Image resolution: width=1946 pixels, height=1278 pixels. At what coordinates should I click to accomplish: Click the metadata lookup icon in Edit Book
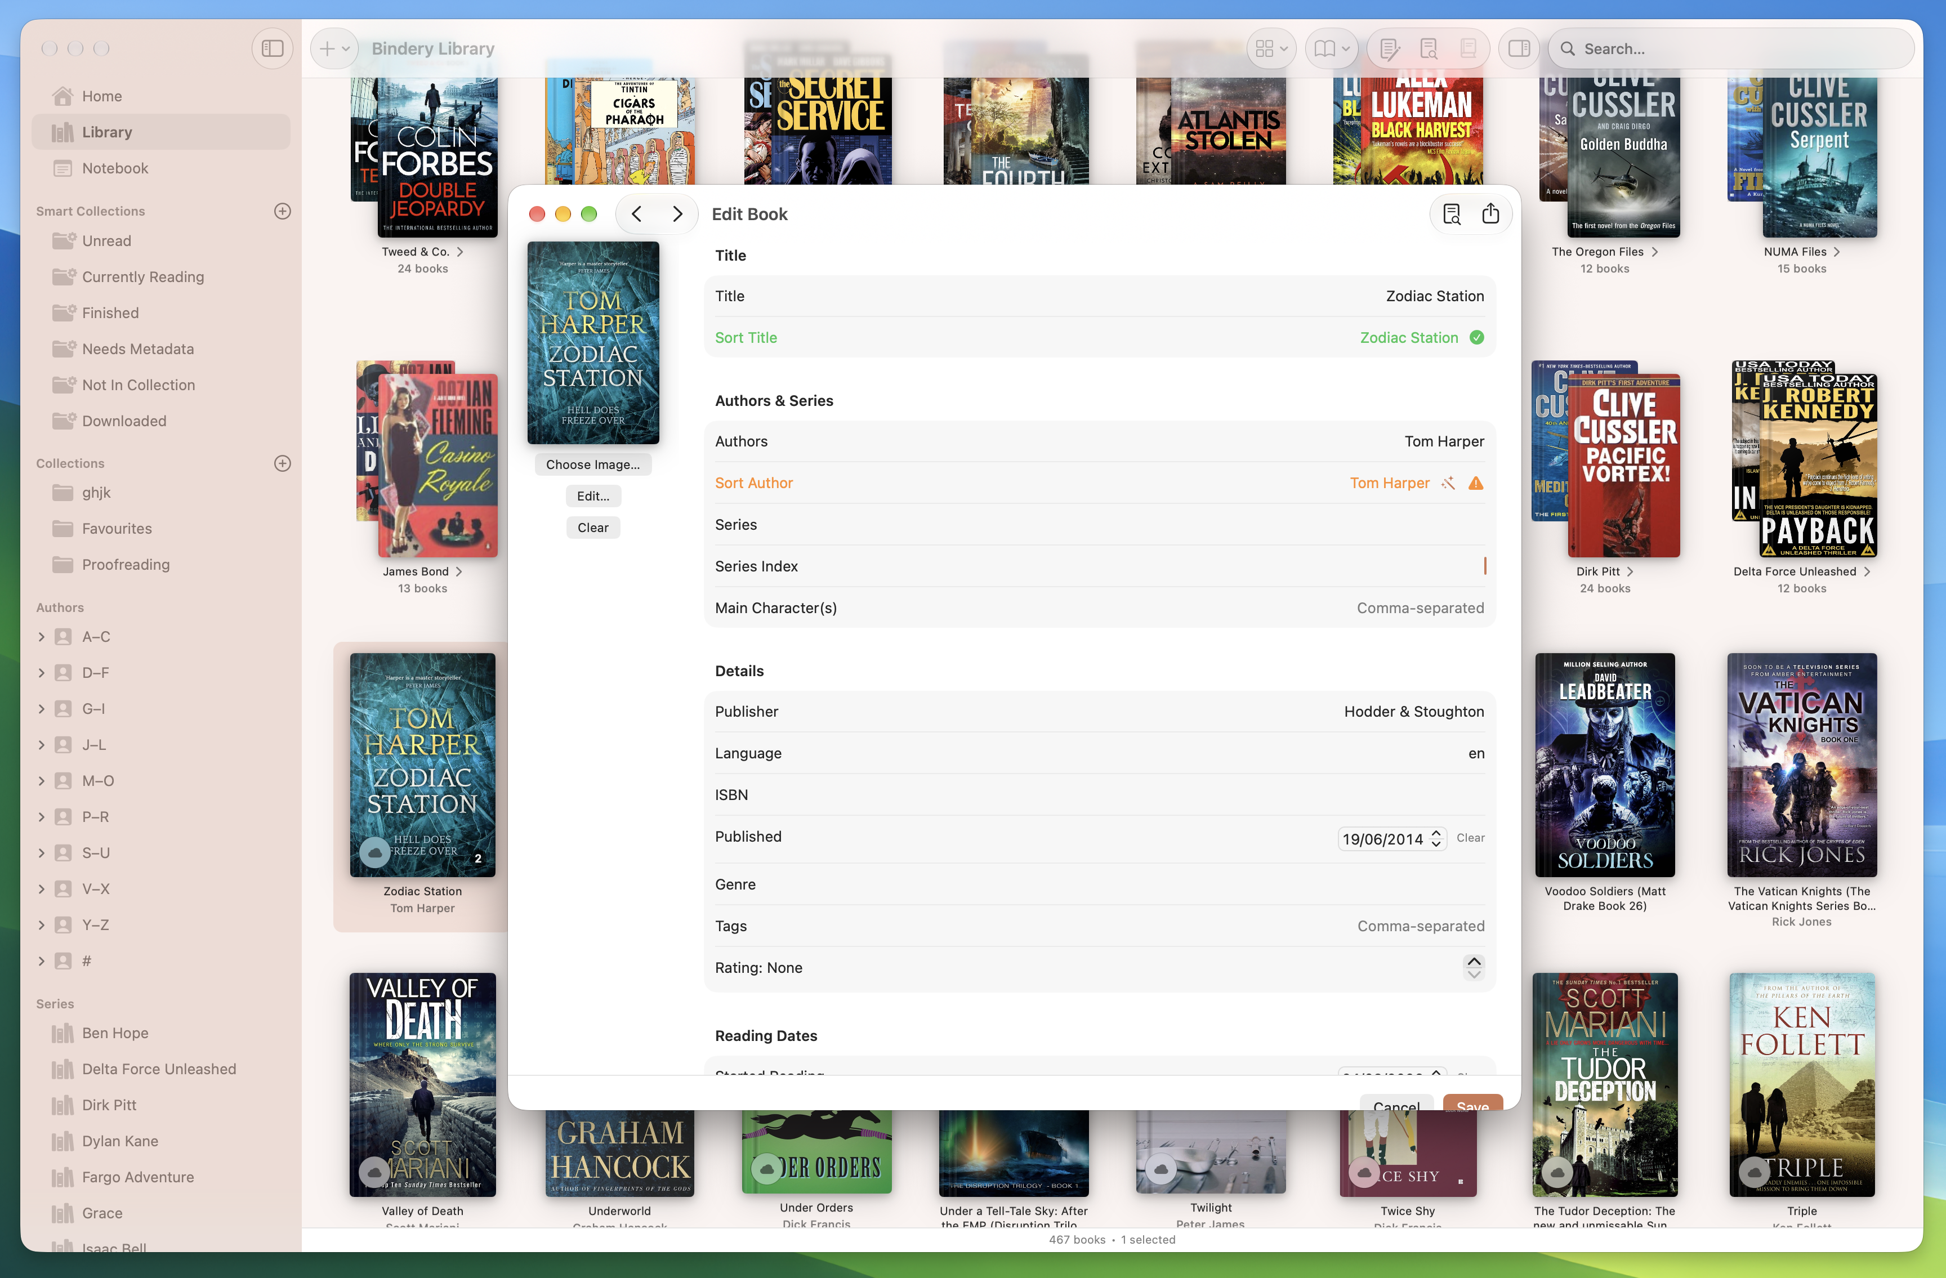[x=1451, y=215]
